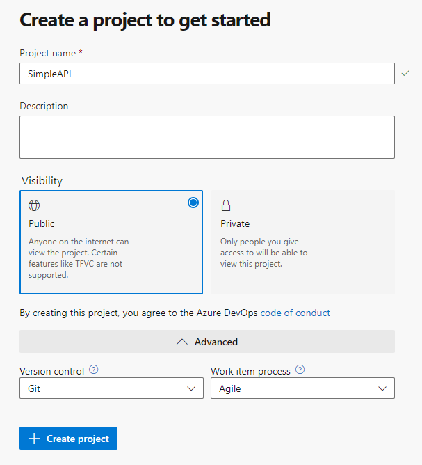Click into the Description text area
Screen dimensions: 422x465
[x=207, y=137]
